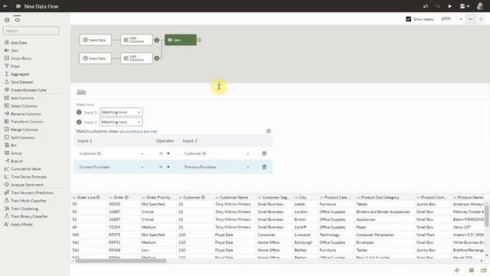Toggle the Show labels checkbox

click(408, 19)
